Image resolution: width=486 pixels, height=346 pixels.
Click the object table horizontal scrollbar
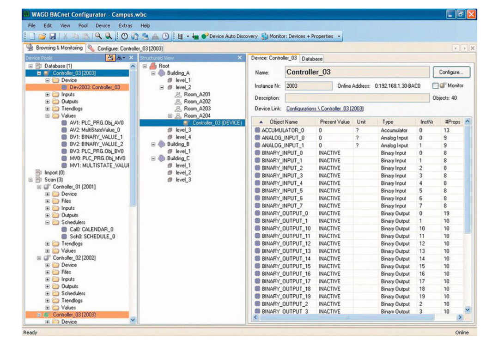(346, 317)
